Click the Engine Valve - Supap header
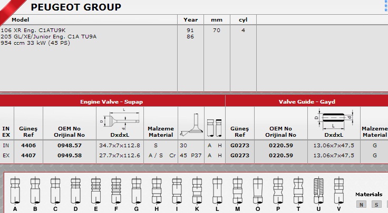 pyautogui.click(x=111, y=102)
